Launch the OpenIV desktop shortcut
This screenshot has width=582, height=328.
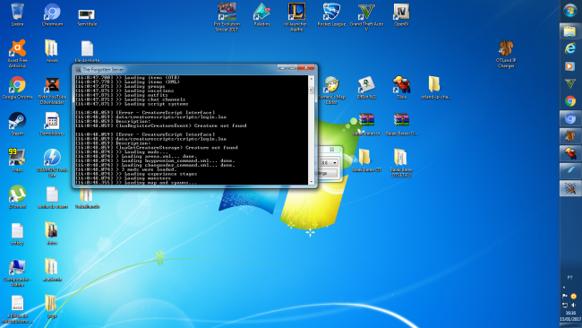click(401, 15)
